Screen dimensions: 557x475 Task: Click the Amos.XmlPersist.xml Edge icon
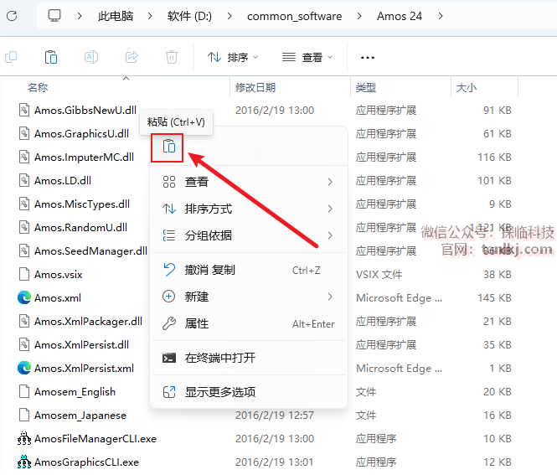[24, 368]
